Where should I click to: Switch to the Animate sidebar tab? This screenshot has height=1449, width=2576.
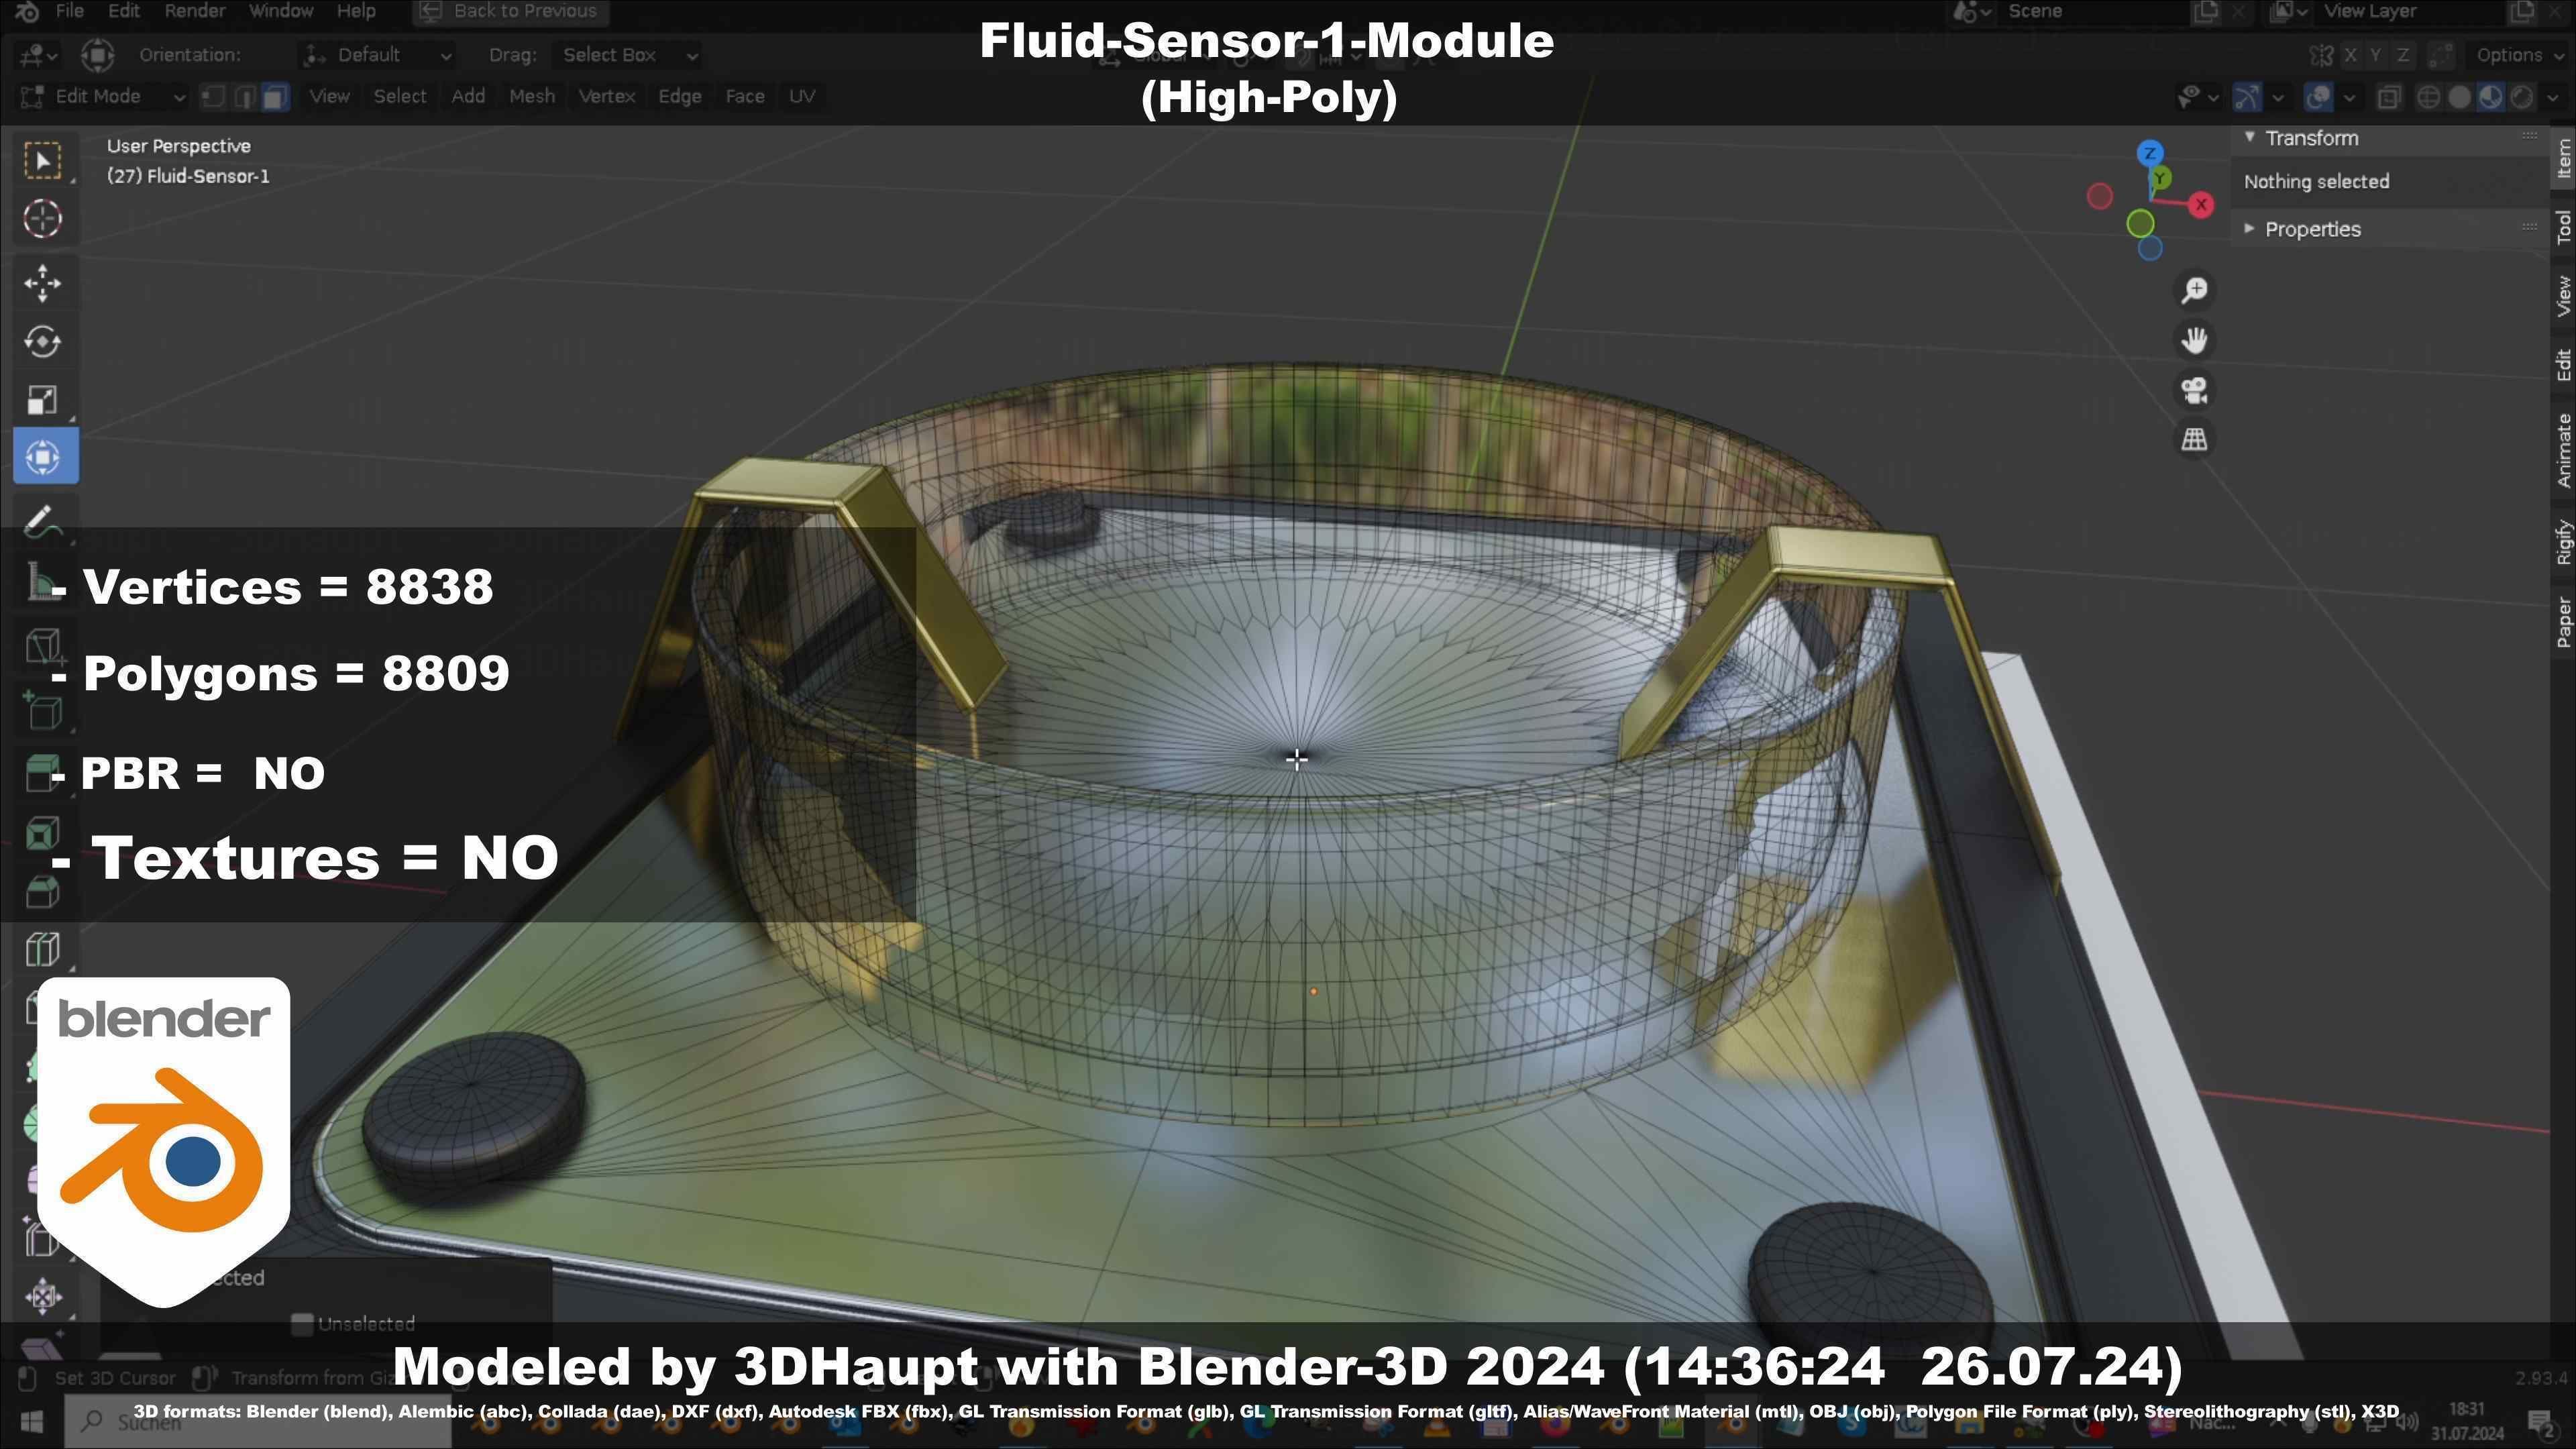(2564, 450)
